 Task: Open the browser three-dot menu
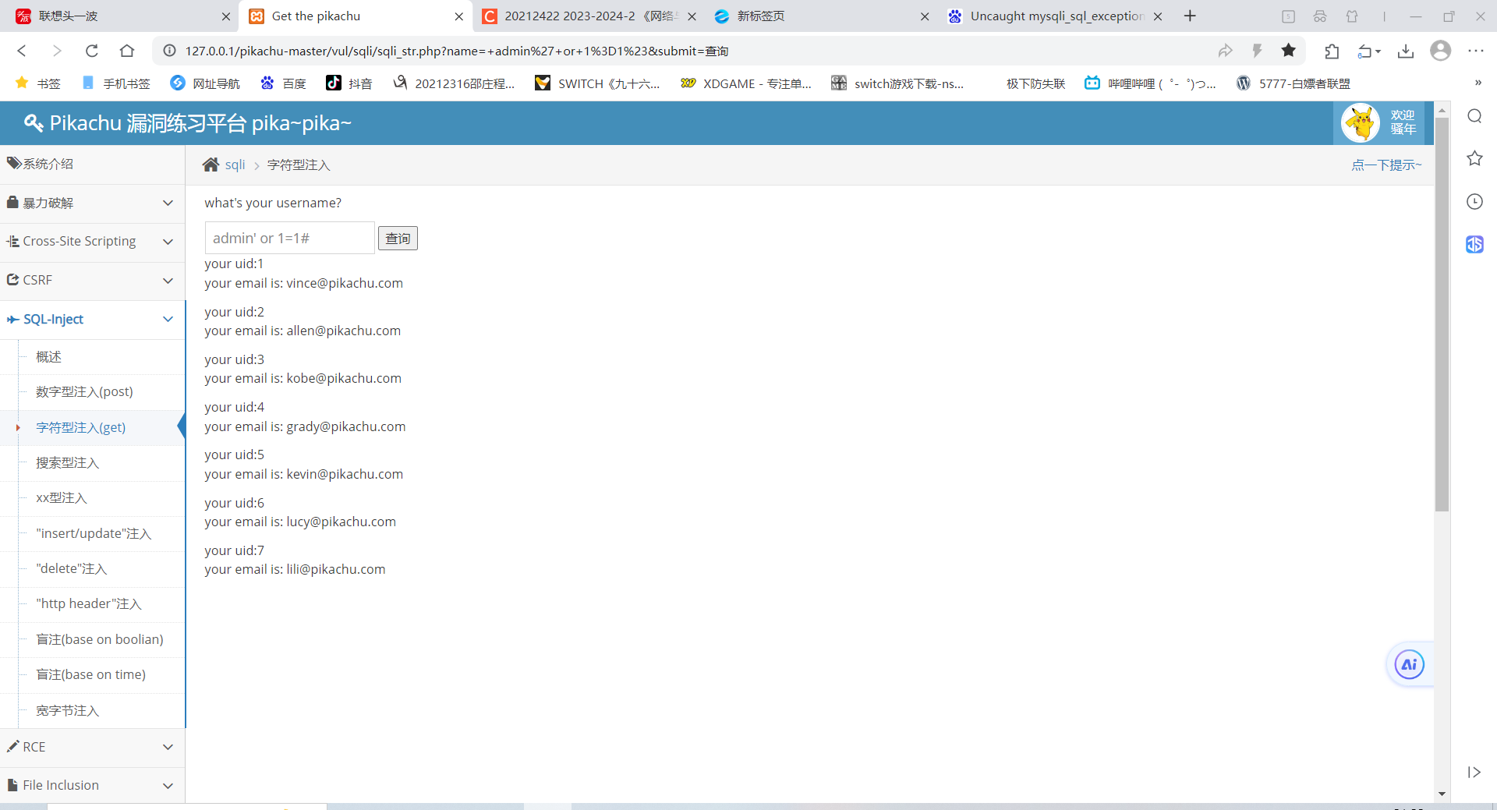coord(1476,51)
